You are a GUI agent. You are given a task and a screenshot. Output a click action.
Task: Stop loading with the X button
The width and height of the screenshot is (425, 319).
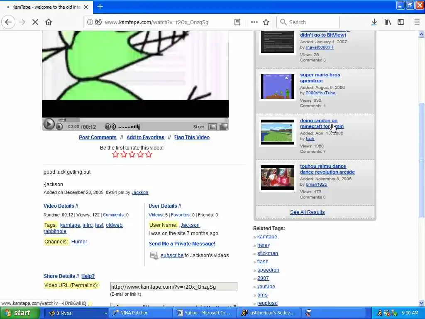tap(35, 22)
